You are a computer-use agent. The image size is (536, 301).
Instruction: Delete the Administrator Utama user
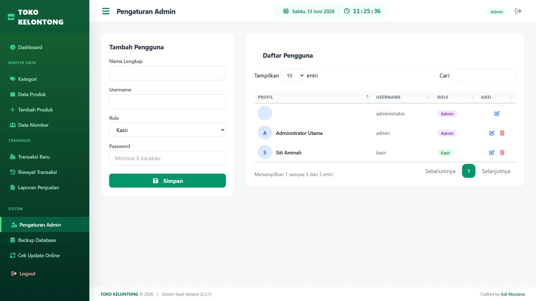point(502,133)
